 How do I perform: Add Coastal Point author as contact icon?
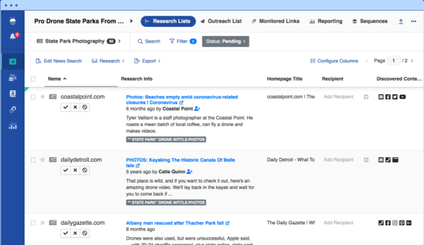[197, 109]
